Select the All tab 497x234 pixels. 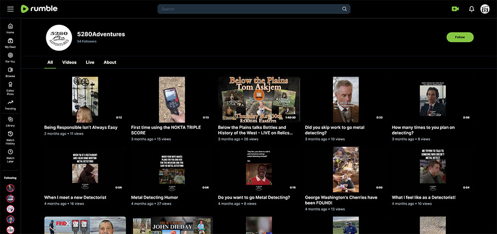[50, 62]
